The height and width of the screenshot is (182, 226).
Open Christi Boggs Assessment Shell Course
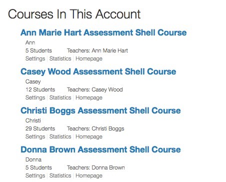(100, 110)
